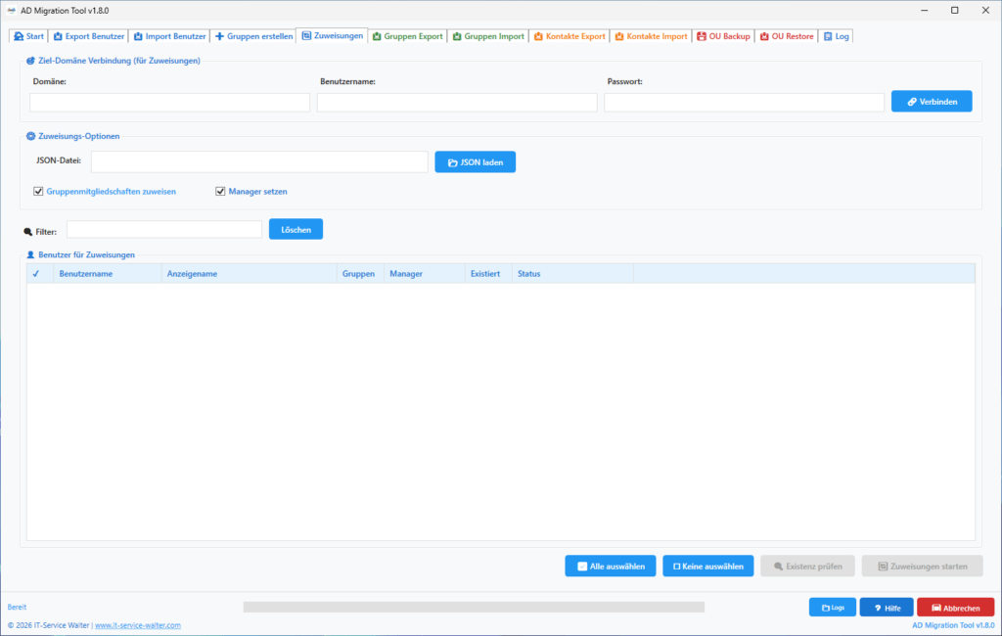Go to Kontakte Import tab
Viewport: 1002px width, 636px height.
click(651, 36)
